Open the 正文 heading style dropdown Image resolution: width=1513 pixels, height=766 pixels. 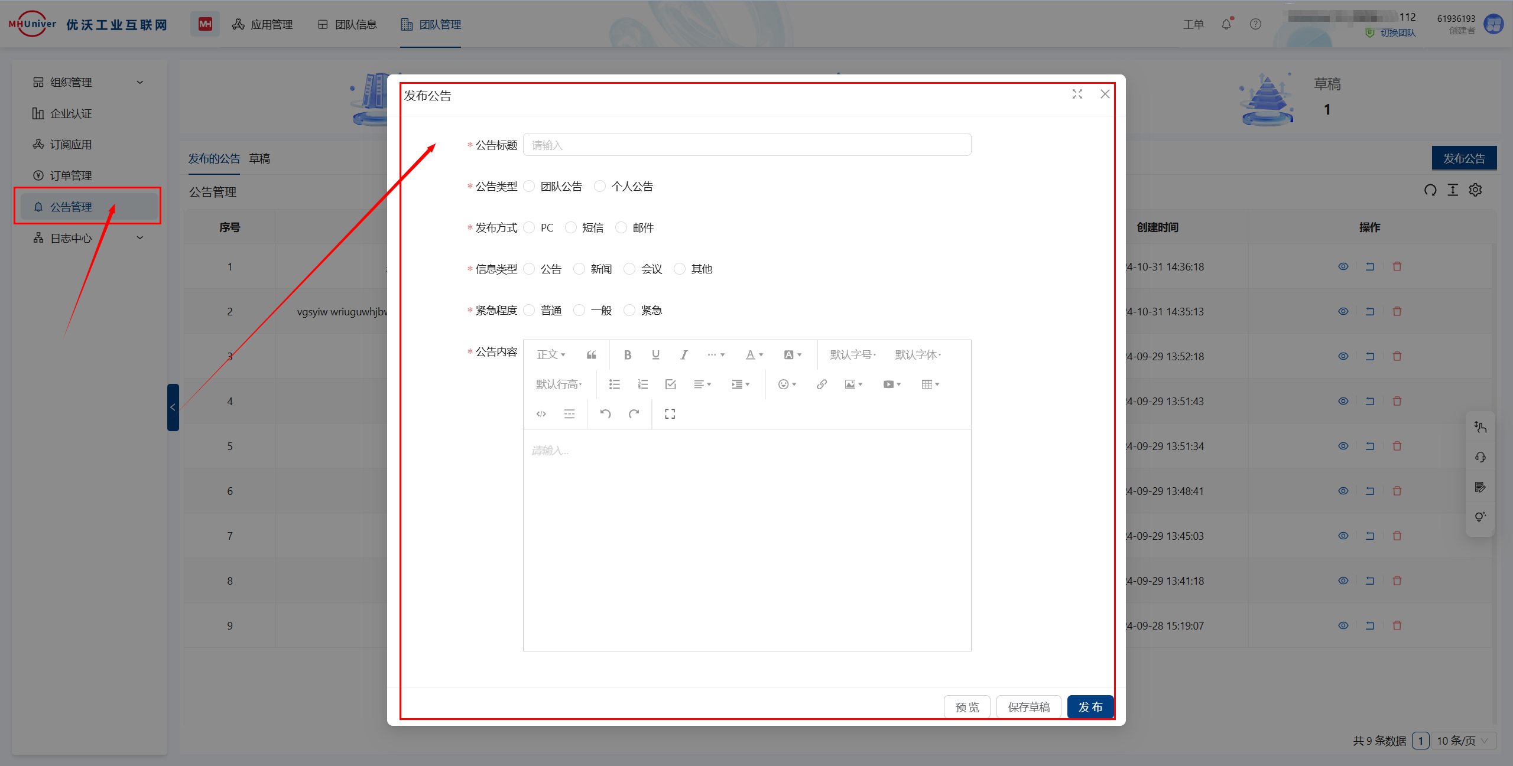coord(551,355)
